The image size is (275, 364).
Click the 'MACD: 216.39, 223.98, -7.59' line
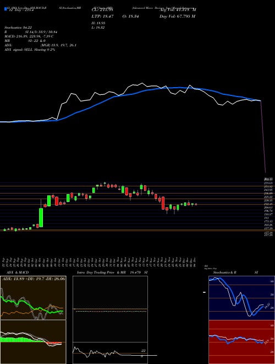[29, 36]
